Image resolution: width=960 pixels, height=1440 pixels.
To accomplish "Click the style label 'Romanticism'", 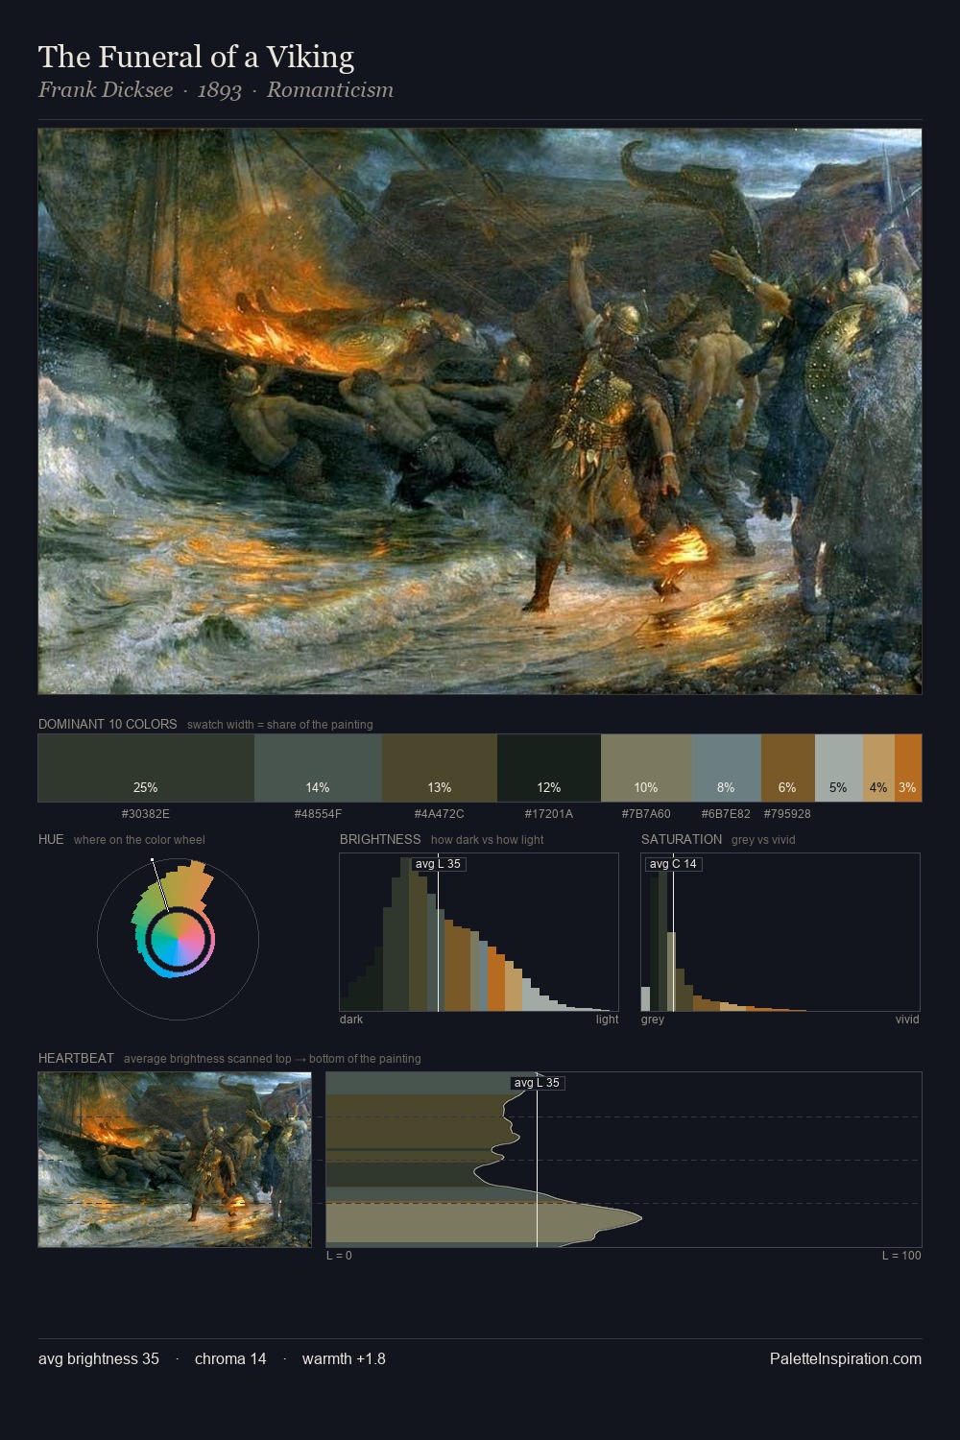I will [330, 90].
